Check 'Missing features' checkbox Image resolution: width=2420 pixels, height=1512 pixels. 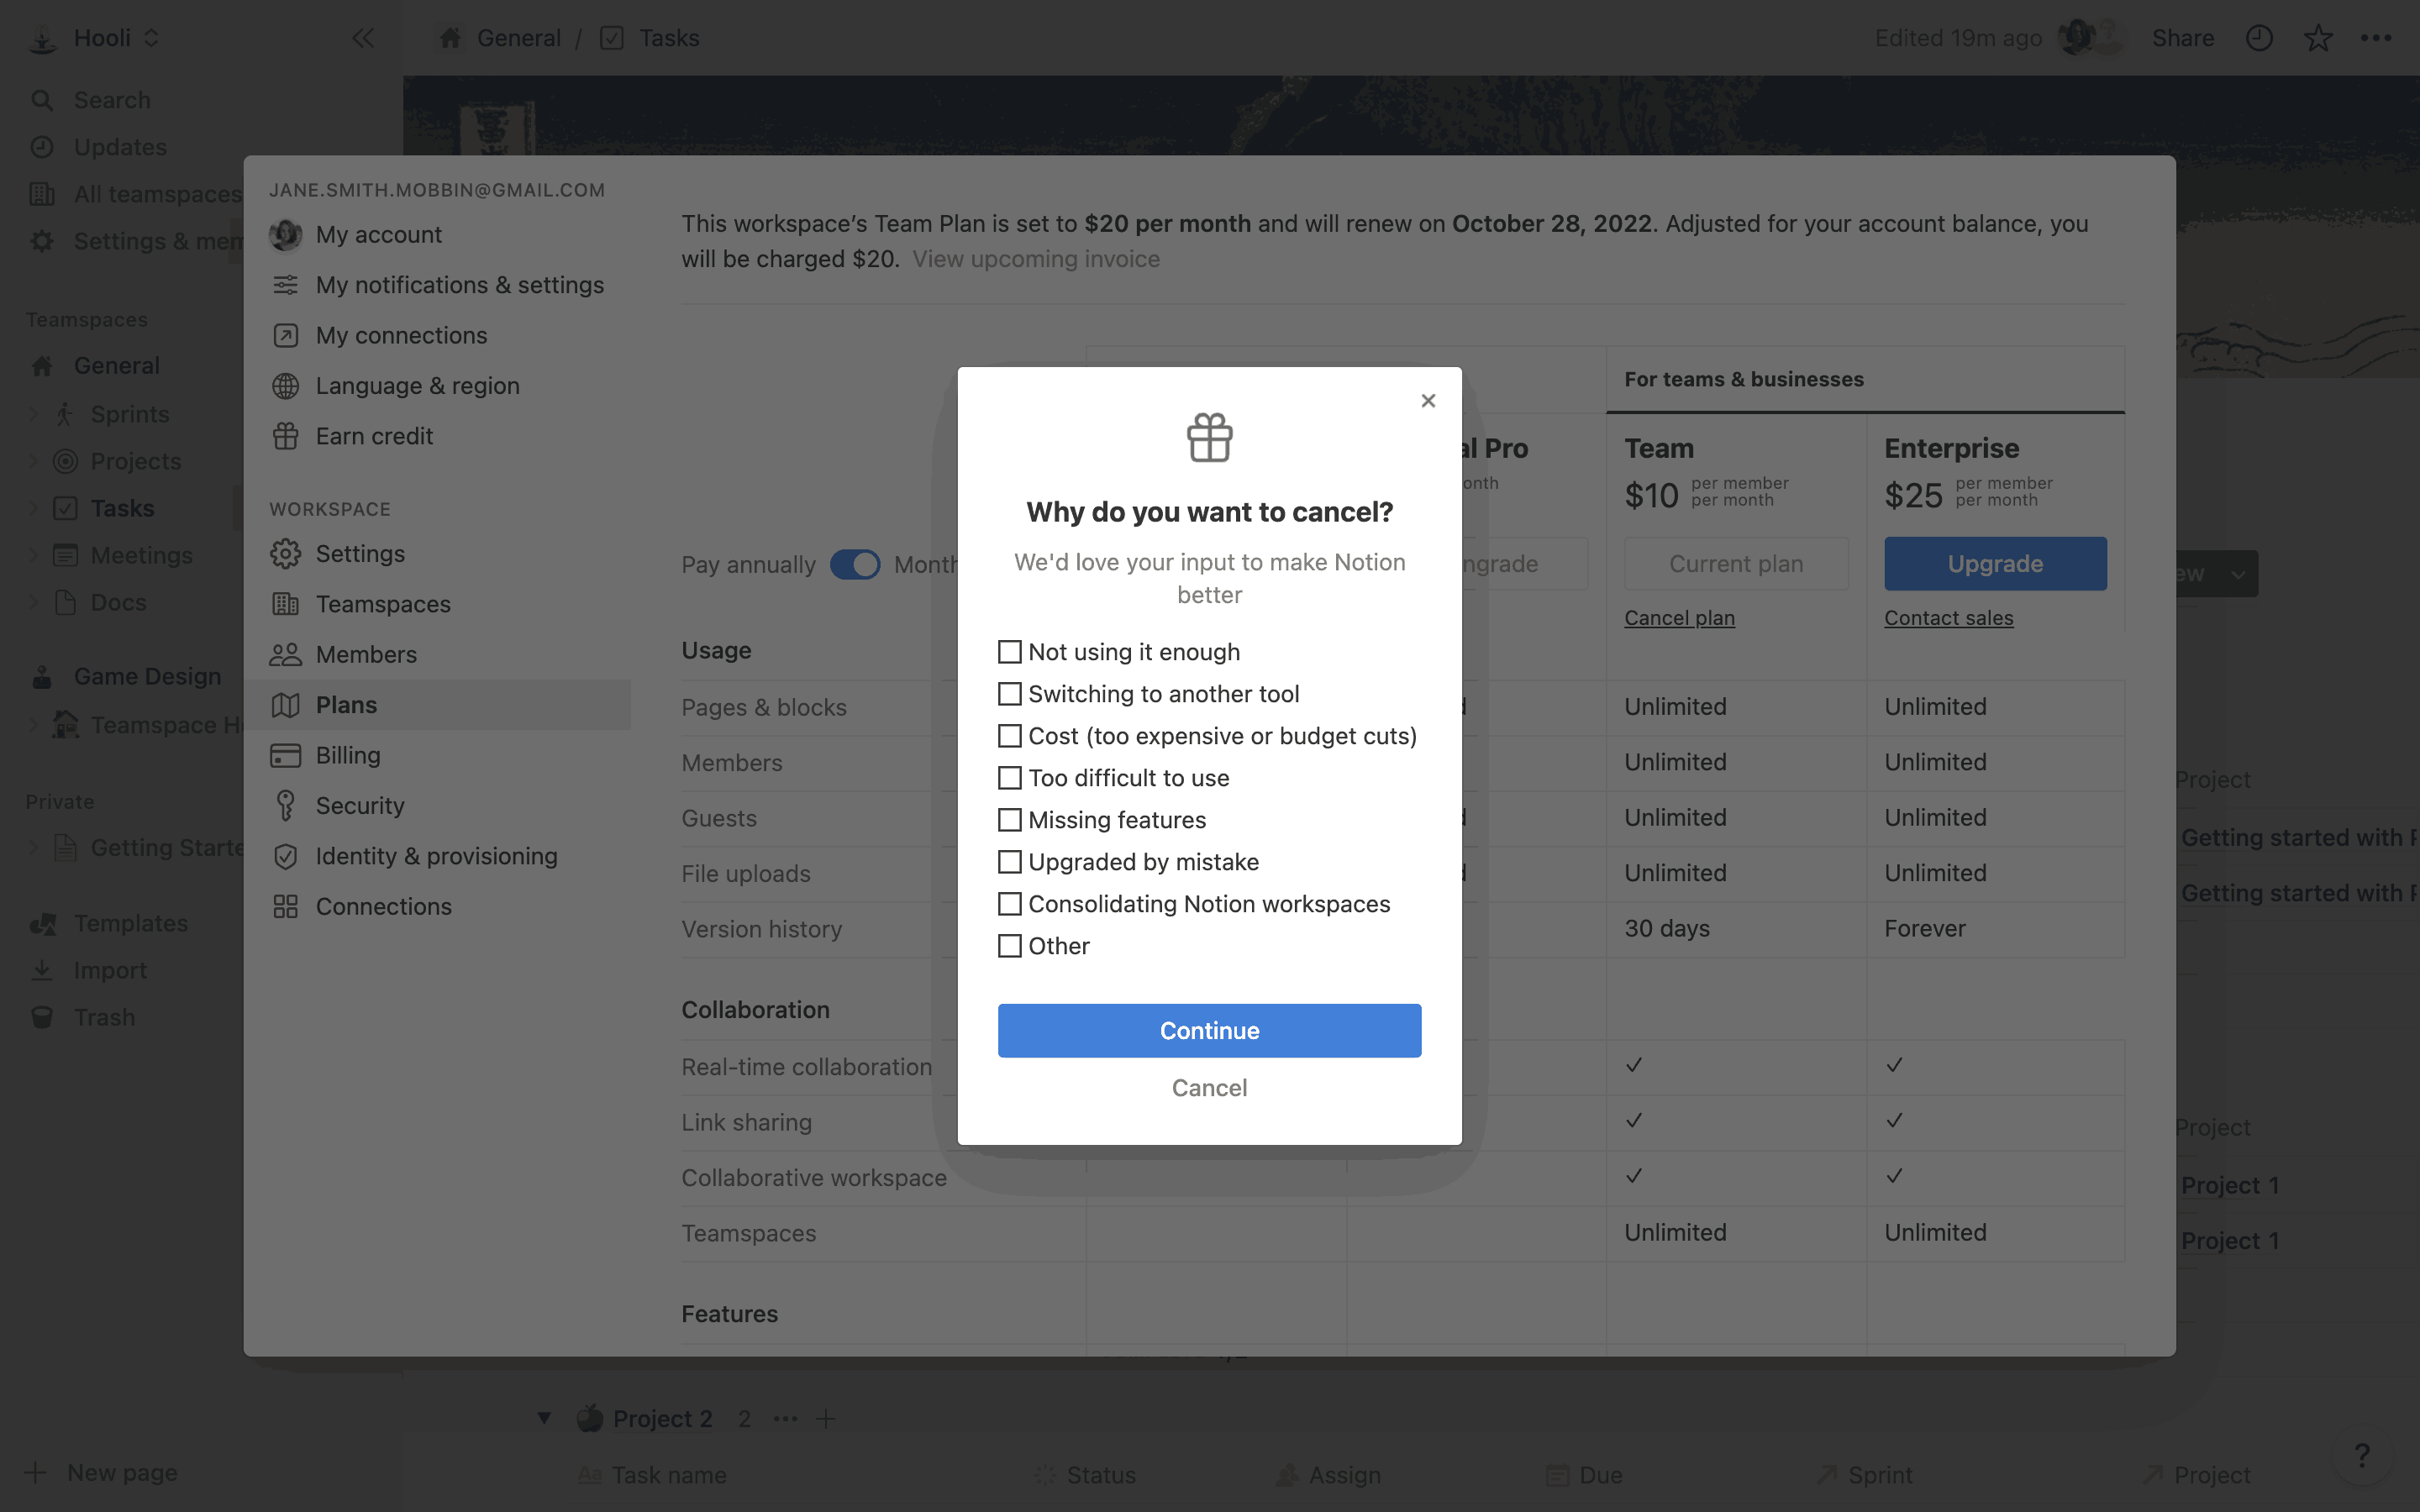(1010, 820)
